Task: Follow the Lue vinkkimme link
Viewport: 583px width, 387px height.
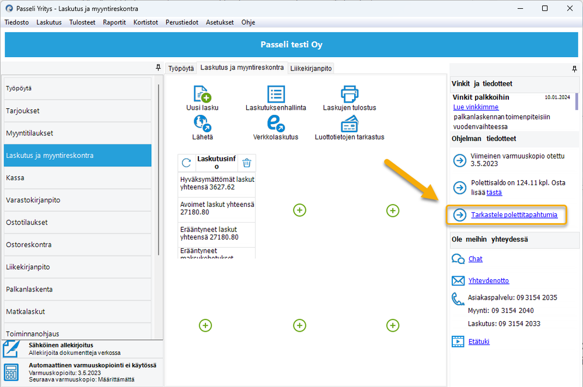Action: [x=476, y=107]
